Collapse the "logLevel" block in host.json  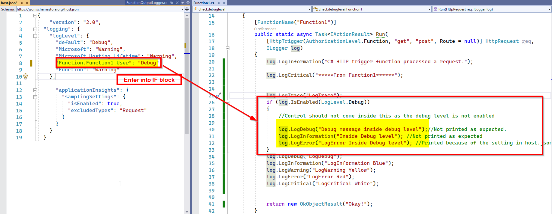[35, 36]
